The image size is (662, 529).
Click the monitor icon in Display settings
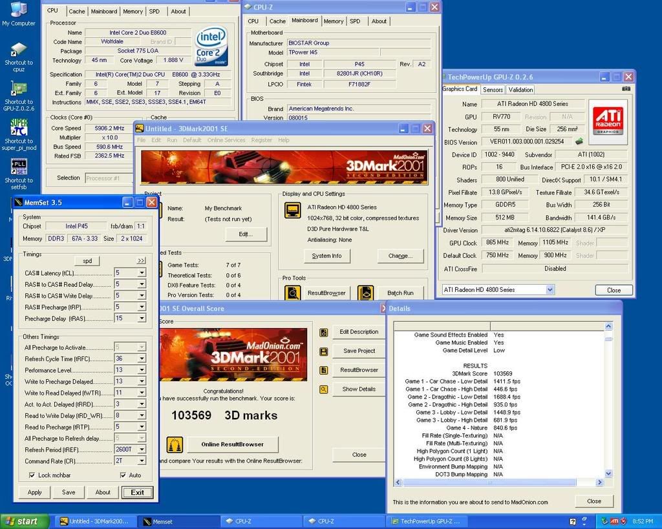coord(293,210)
